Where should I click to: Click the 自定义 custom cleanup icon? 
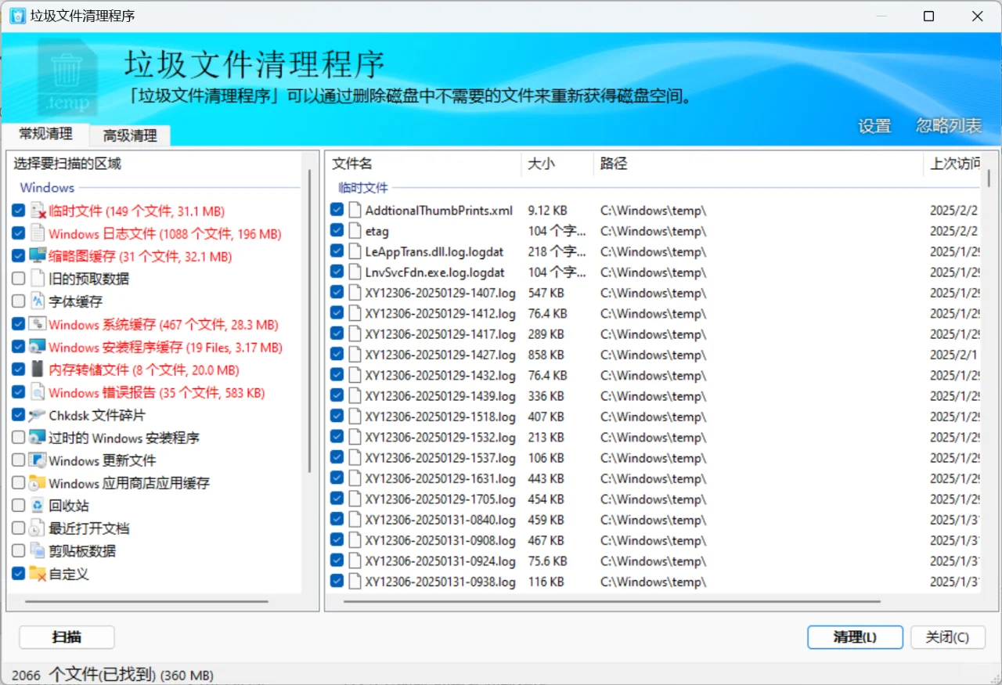click(x=35, y=574)
